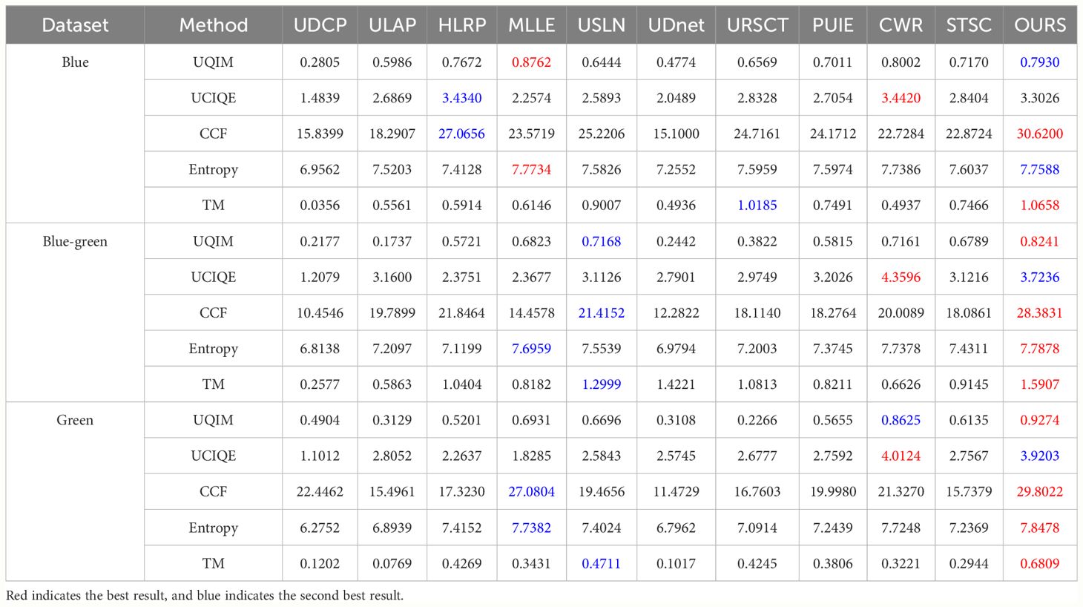
Task: Select the CWR column header
Action: coord(901,25)
